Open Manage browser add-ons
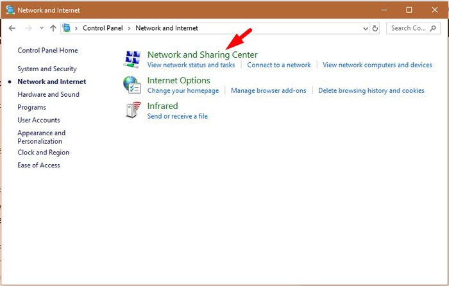The height and width of the screenshot is (286, 449). click(x=269, y=91)
